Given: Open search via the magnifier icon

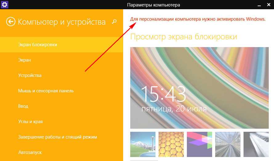Looking at the screenshot, I should click(114, 22).
